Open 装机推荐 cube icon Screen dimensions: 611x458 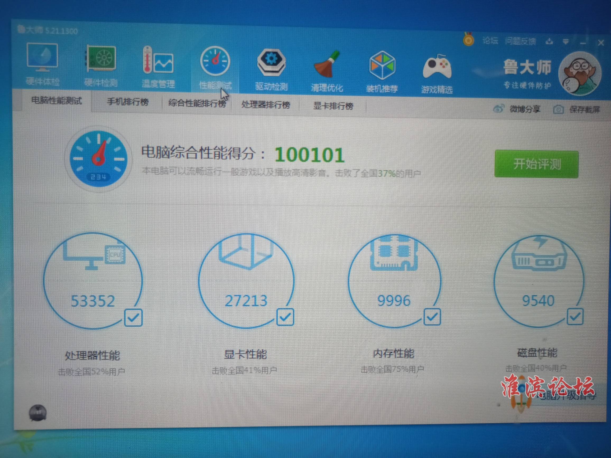[x=382, y=72]
